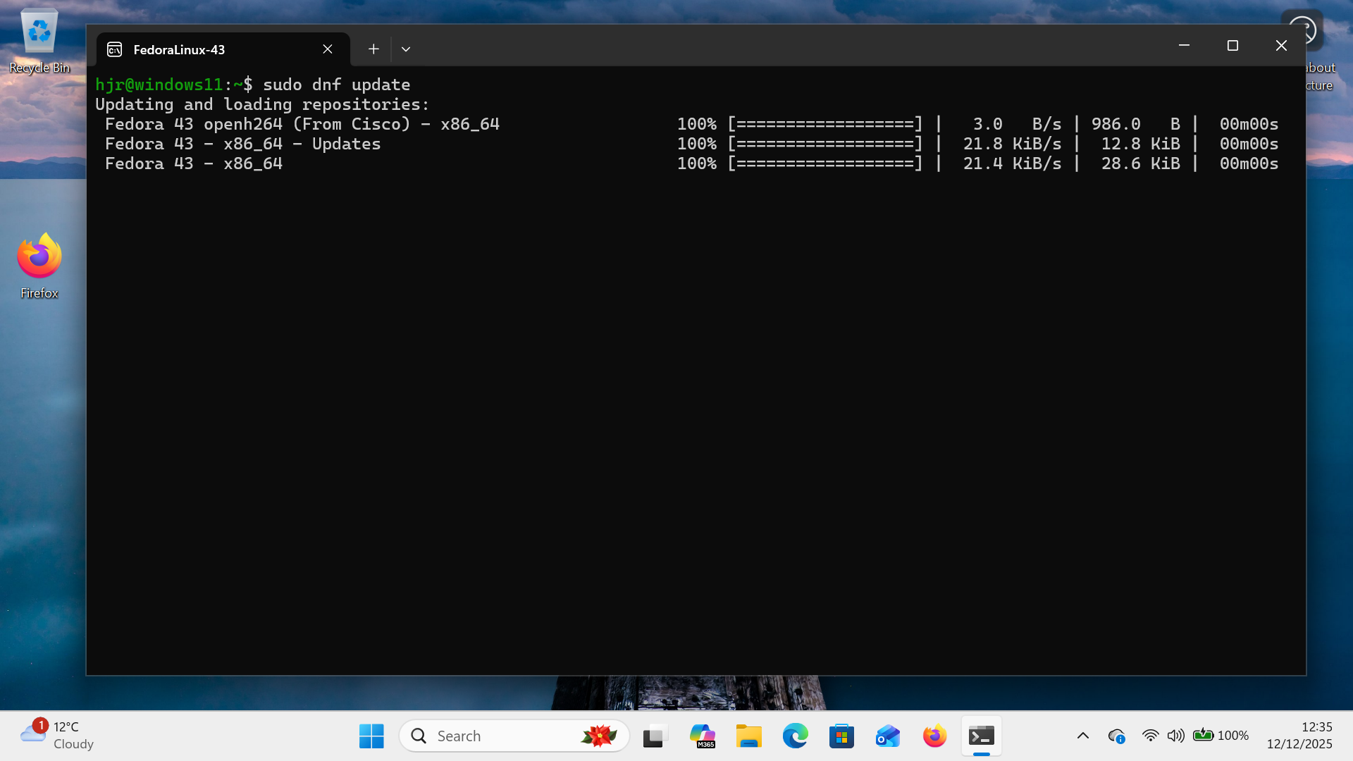1353x761 pixels.
Task: Open File Explorer from the taskbar
Action: [x=748, y=736]
